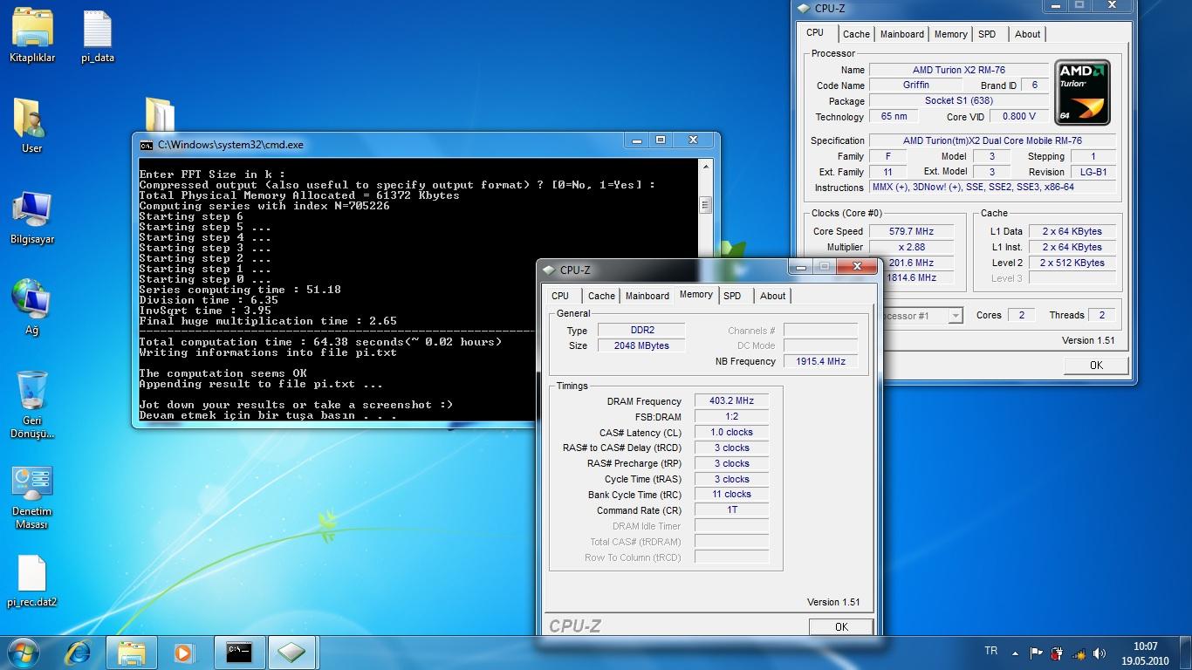Open the Mainboard tab in front CPU-Z
This screenshot has width=1192, height=670.
(x=647, y=296)
